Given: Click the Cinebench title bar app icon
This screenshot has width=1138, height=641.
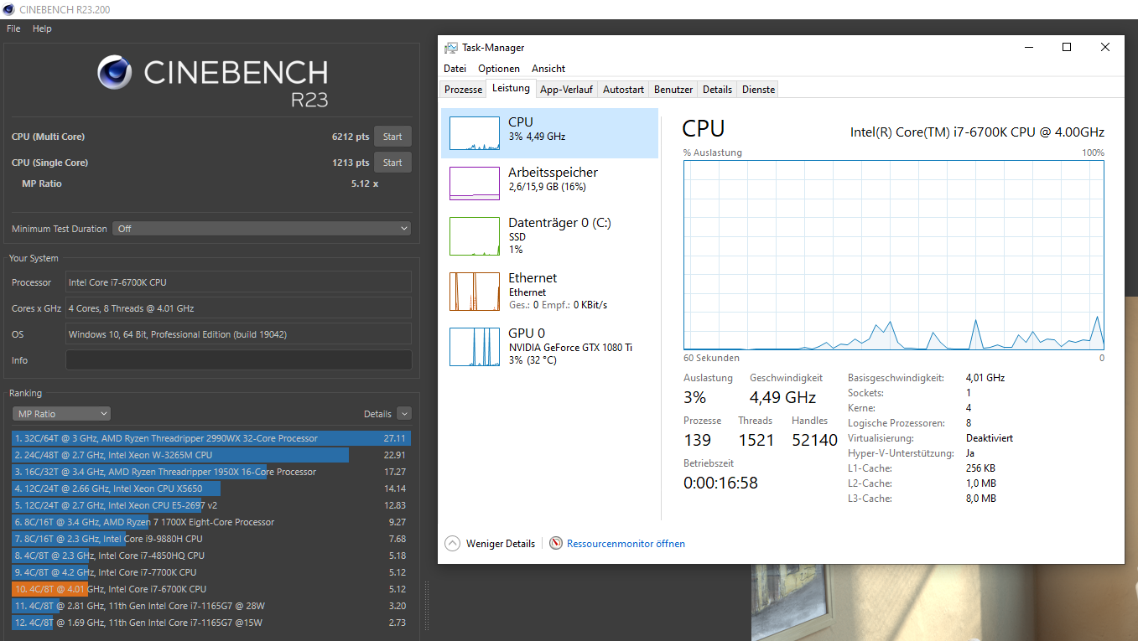Looking at the screenshot, I should (x=9, y=9).
